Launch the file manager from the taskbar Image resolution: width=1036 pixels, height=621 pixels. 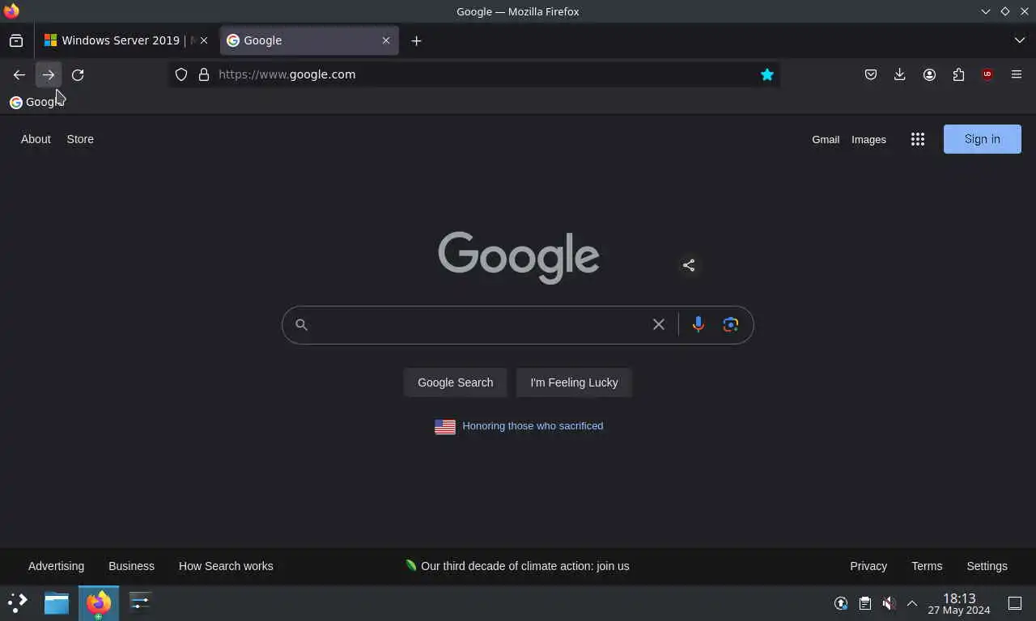pos(57,603)
